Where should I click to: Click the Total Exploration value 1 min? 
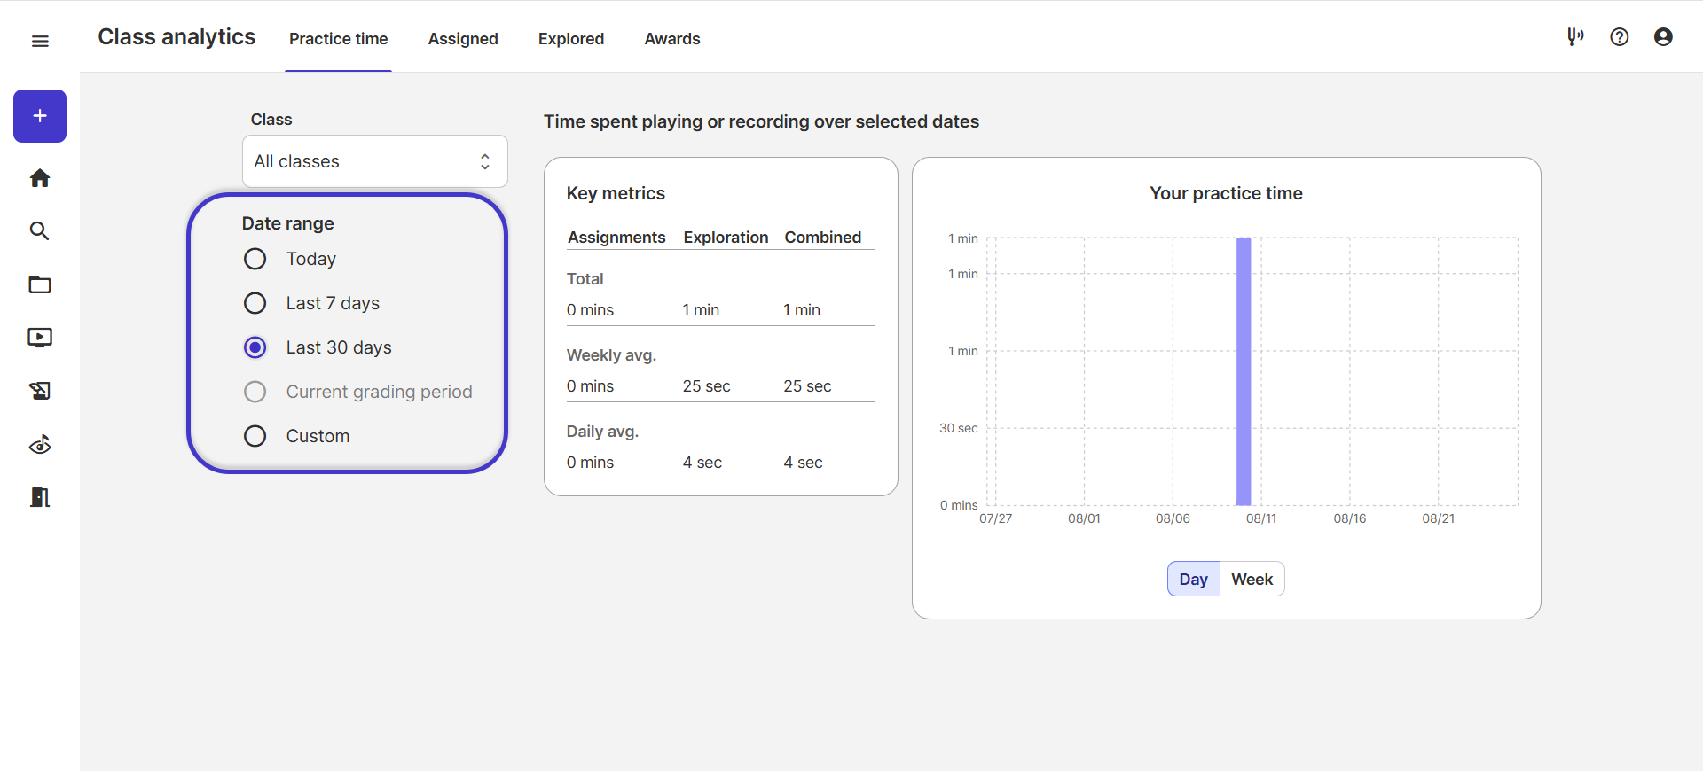[701, 310]
